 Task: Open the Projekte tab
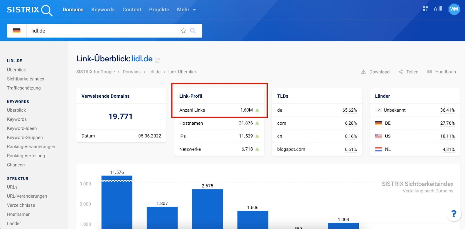point(159,10)
